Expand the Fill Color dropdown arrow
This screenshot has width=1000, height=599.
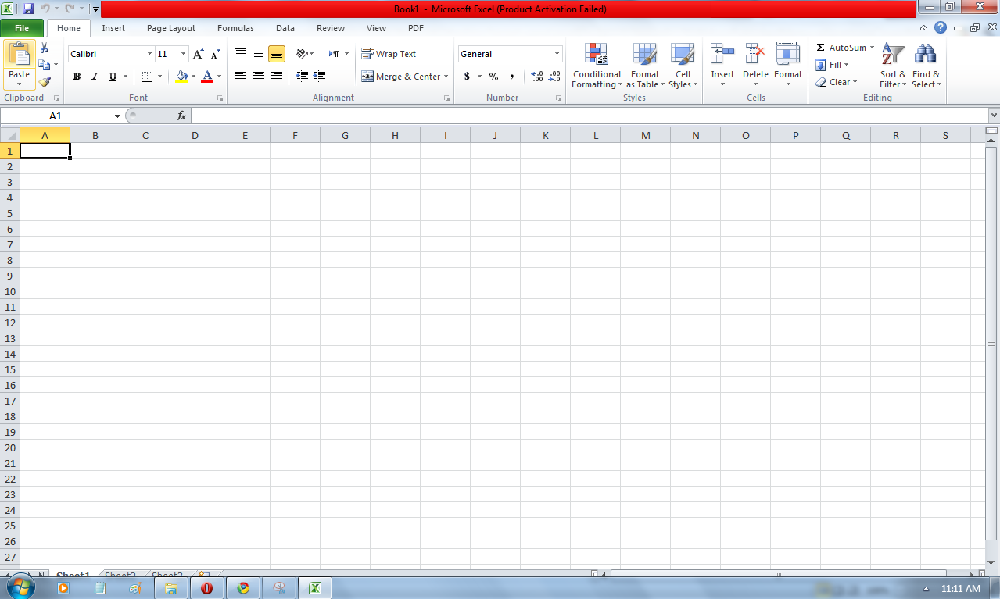click(x=194, y=77)
